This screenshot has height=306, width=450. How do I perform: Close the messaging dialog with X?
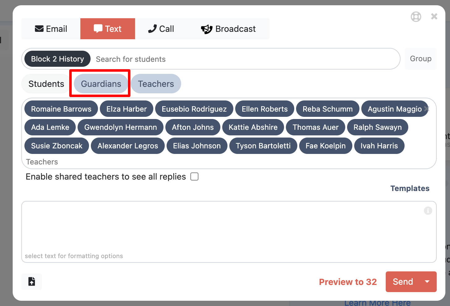[434, 16]
